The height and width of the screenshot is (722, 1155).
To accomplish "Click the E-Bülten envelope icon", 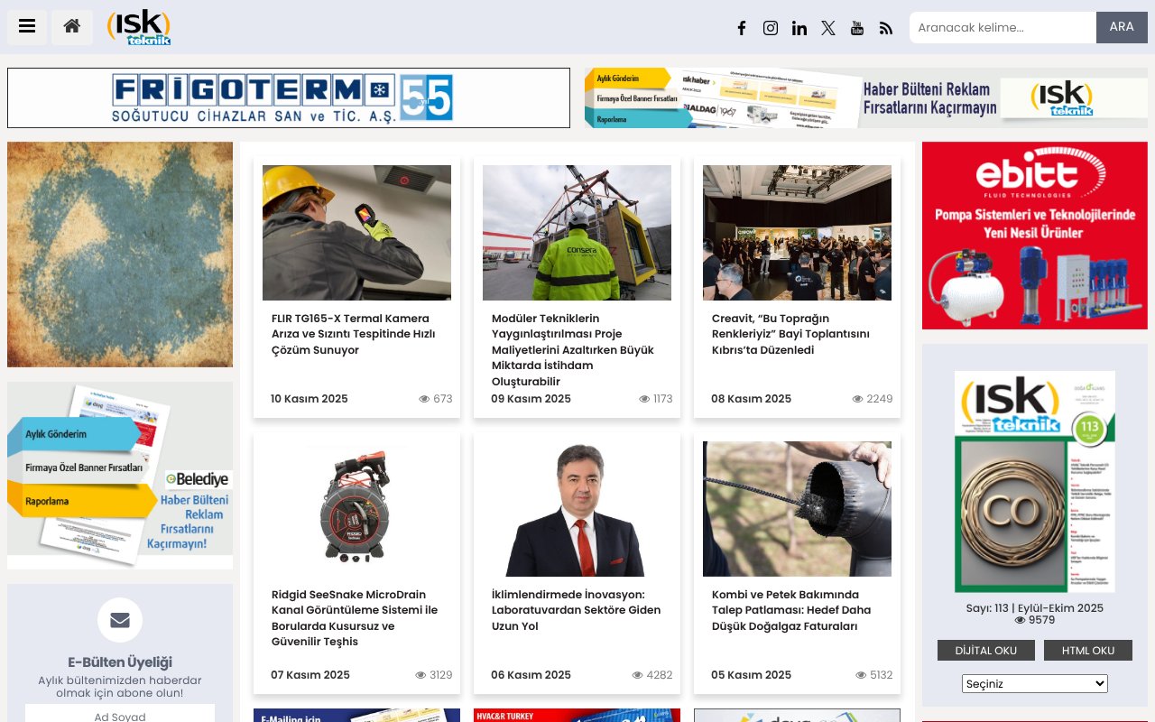I will (119, 620).
